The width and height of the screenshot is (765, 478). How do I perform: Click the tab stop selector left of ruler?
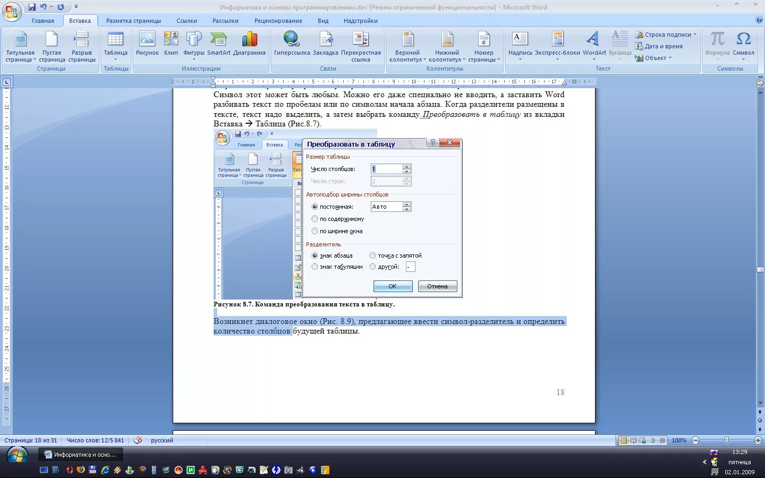click(6, 82)
